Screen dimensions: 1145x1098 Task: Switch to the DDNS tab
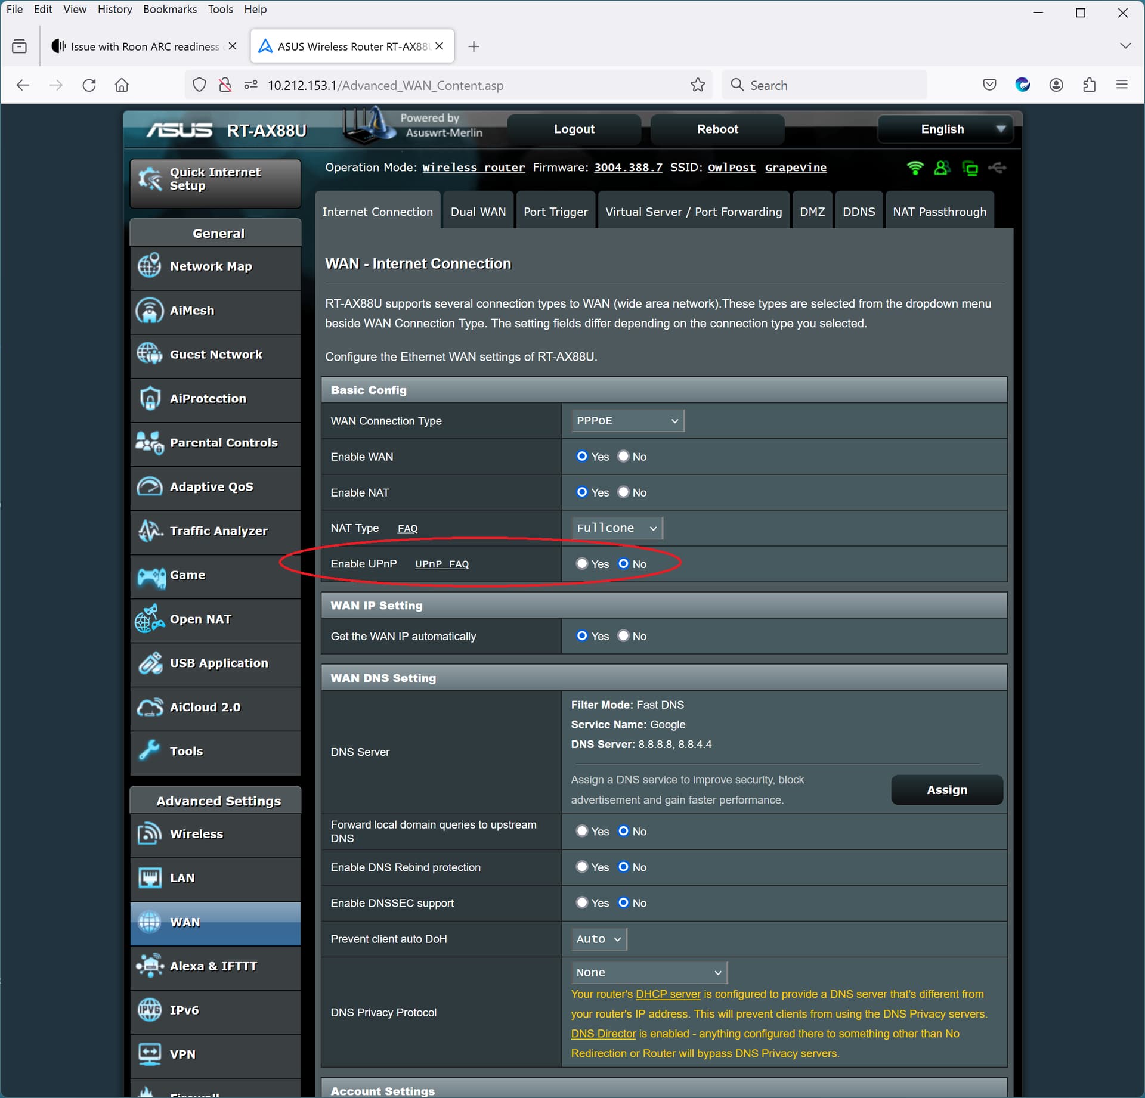(x=859, y=210)
